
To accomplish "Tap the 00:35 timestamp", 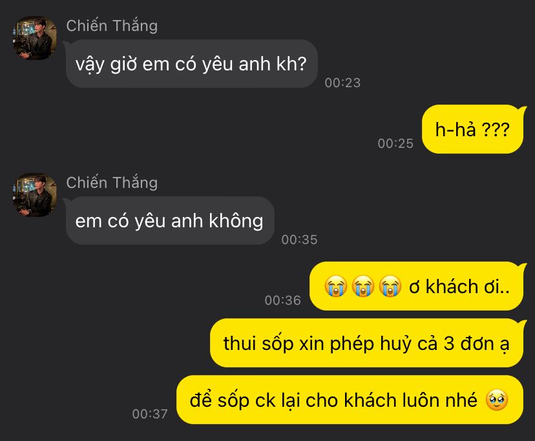I will coord(300,240).
